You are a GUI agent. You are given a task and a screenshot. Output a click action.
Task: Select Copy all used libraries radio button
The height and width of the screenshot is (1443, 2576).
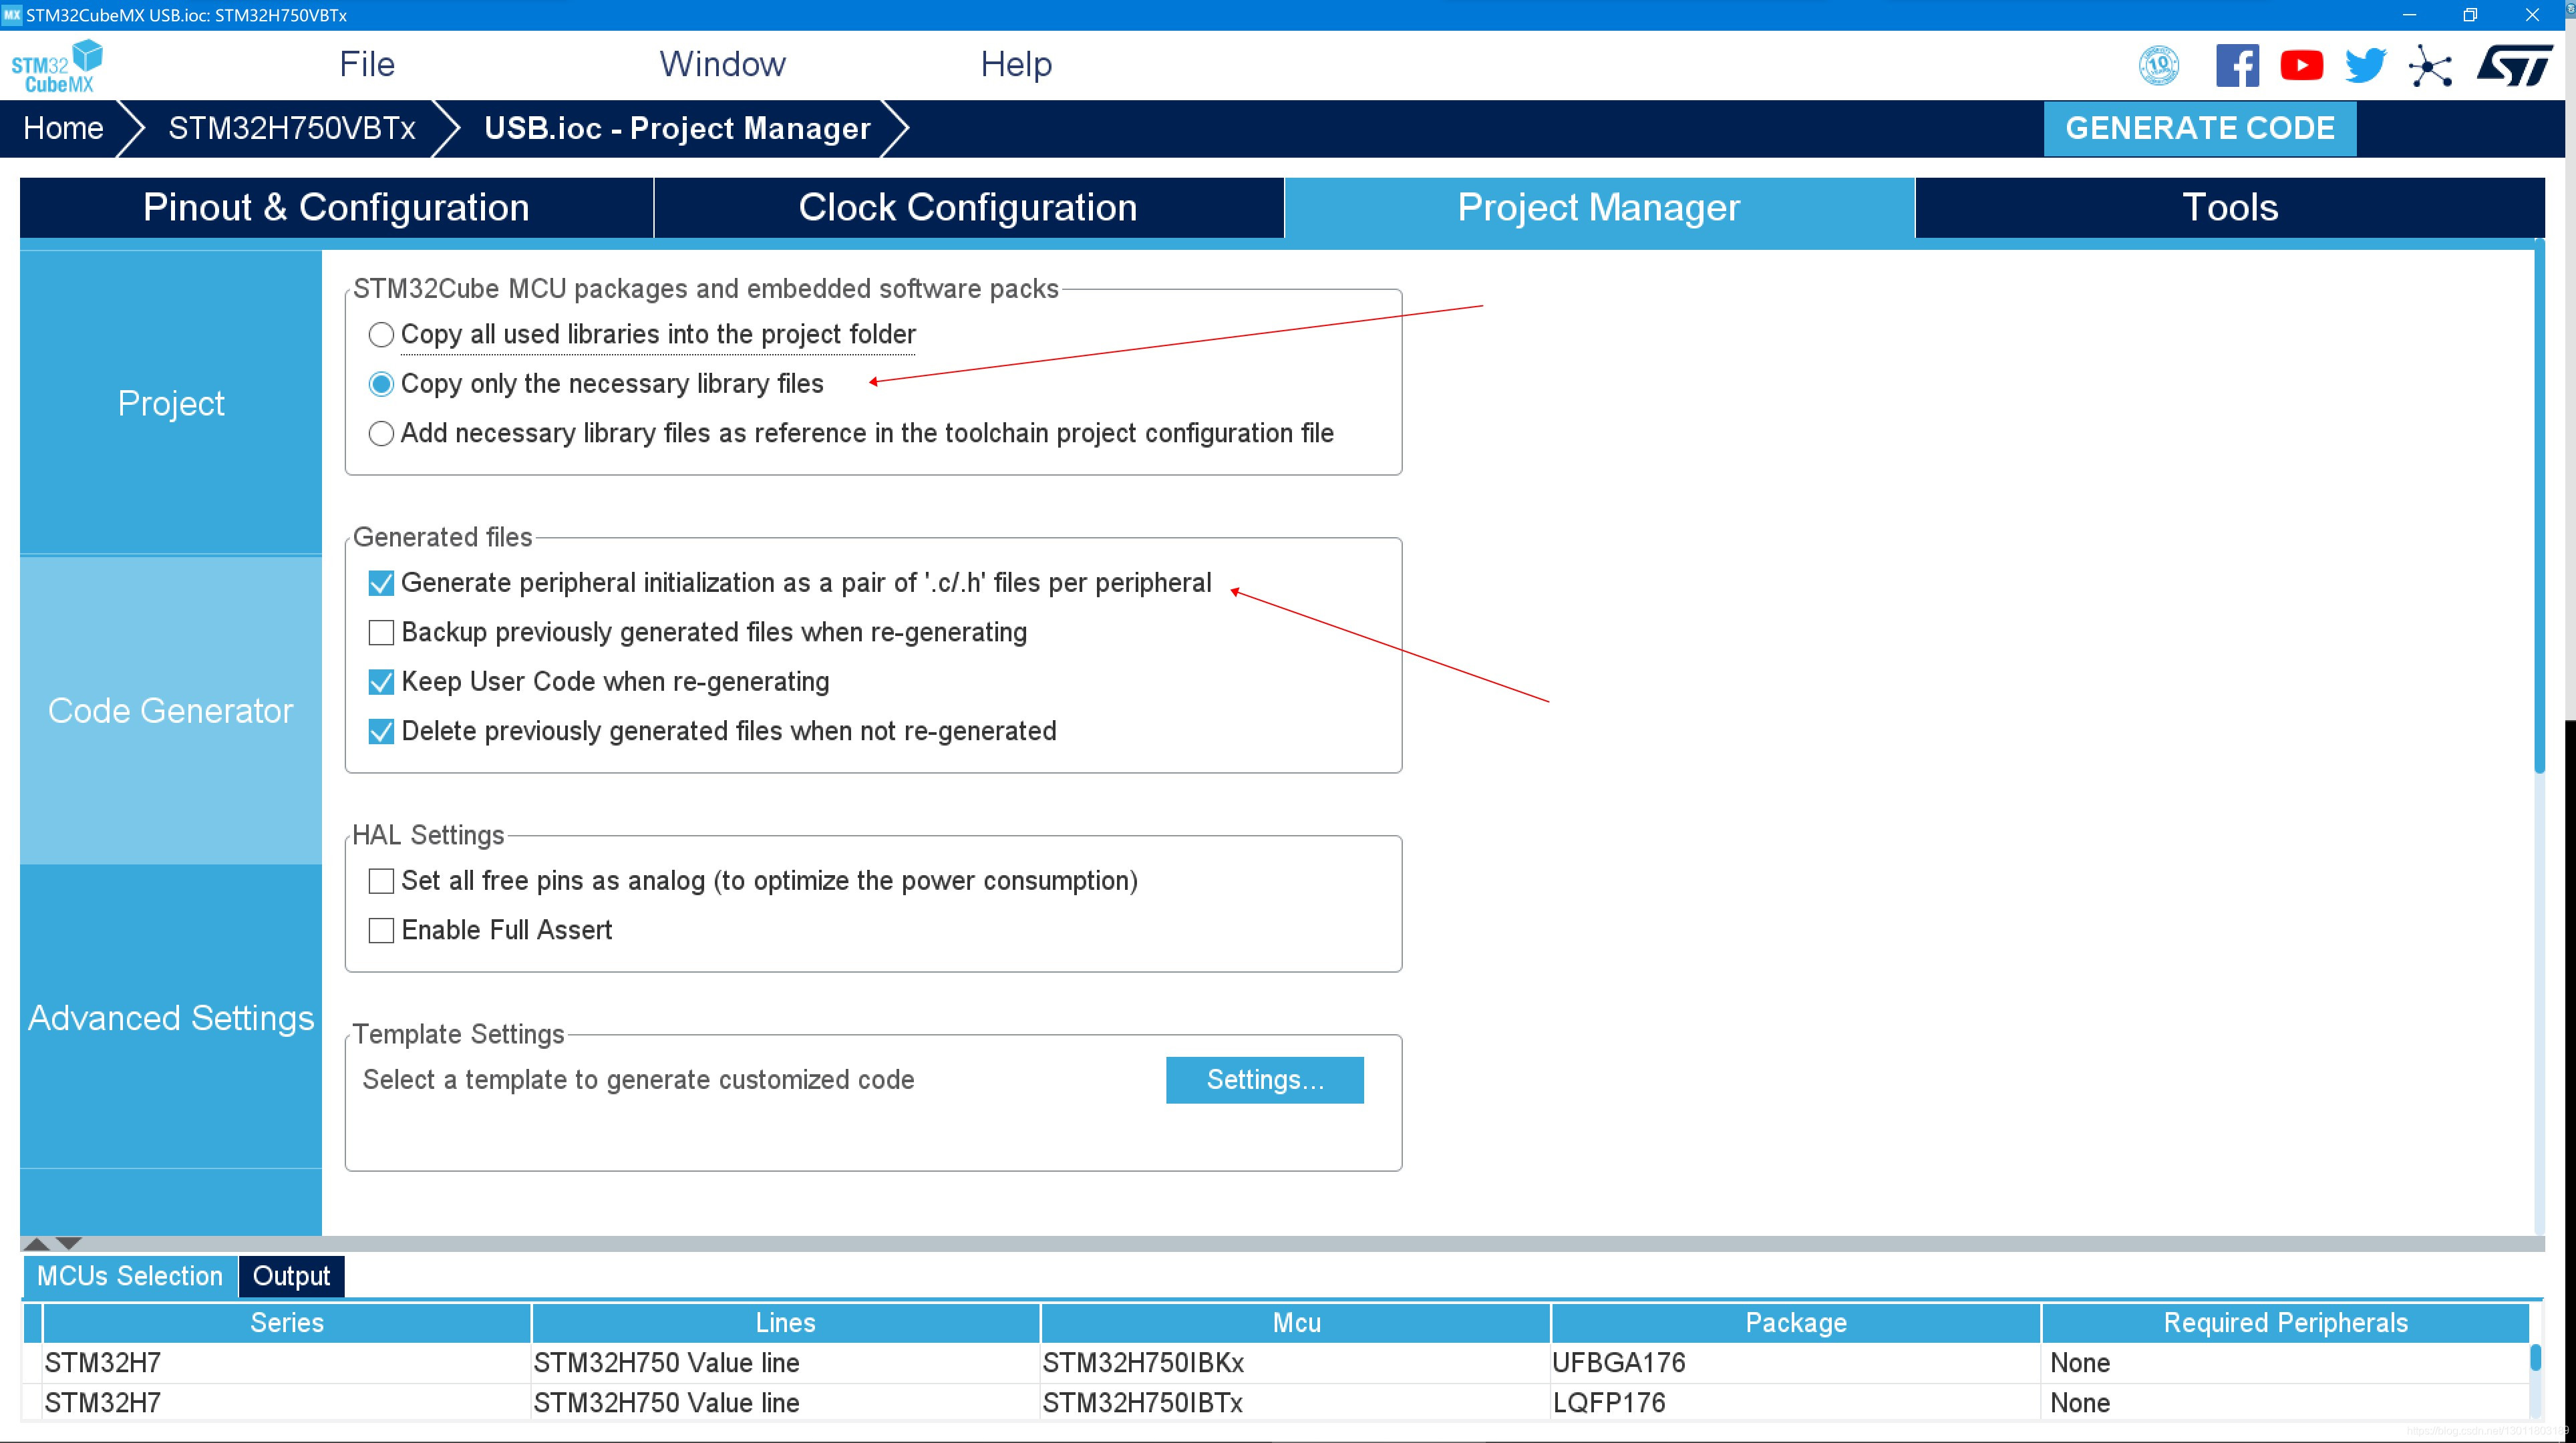tap(381, 335)
